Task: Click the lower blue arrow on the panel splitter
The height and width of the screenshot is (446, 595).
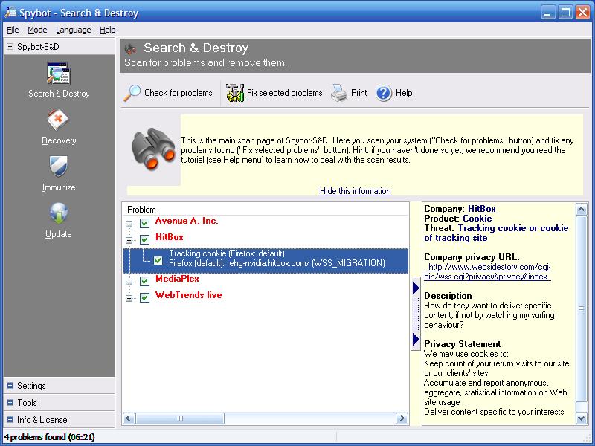Action: pos(416,339)
